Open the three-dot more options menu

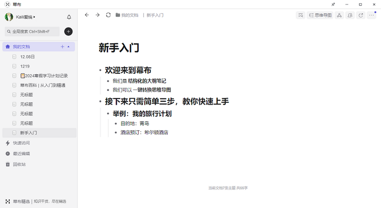pyautogui.click(x=371, y=15)
